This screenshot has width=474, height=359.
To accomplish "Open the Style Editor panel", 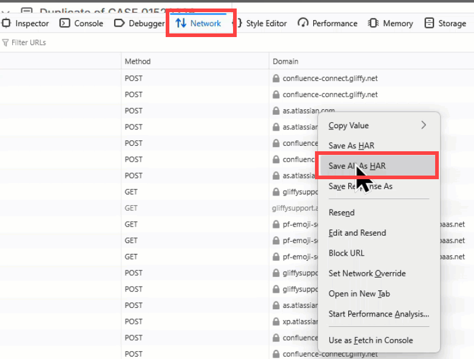I will tap(260, 24).
